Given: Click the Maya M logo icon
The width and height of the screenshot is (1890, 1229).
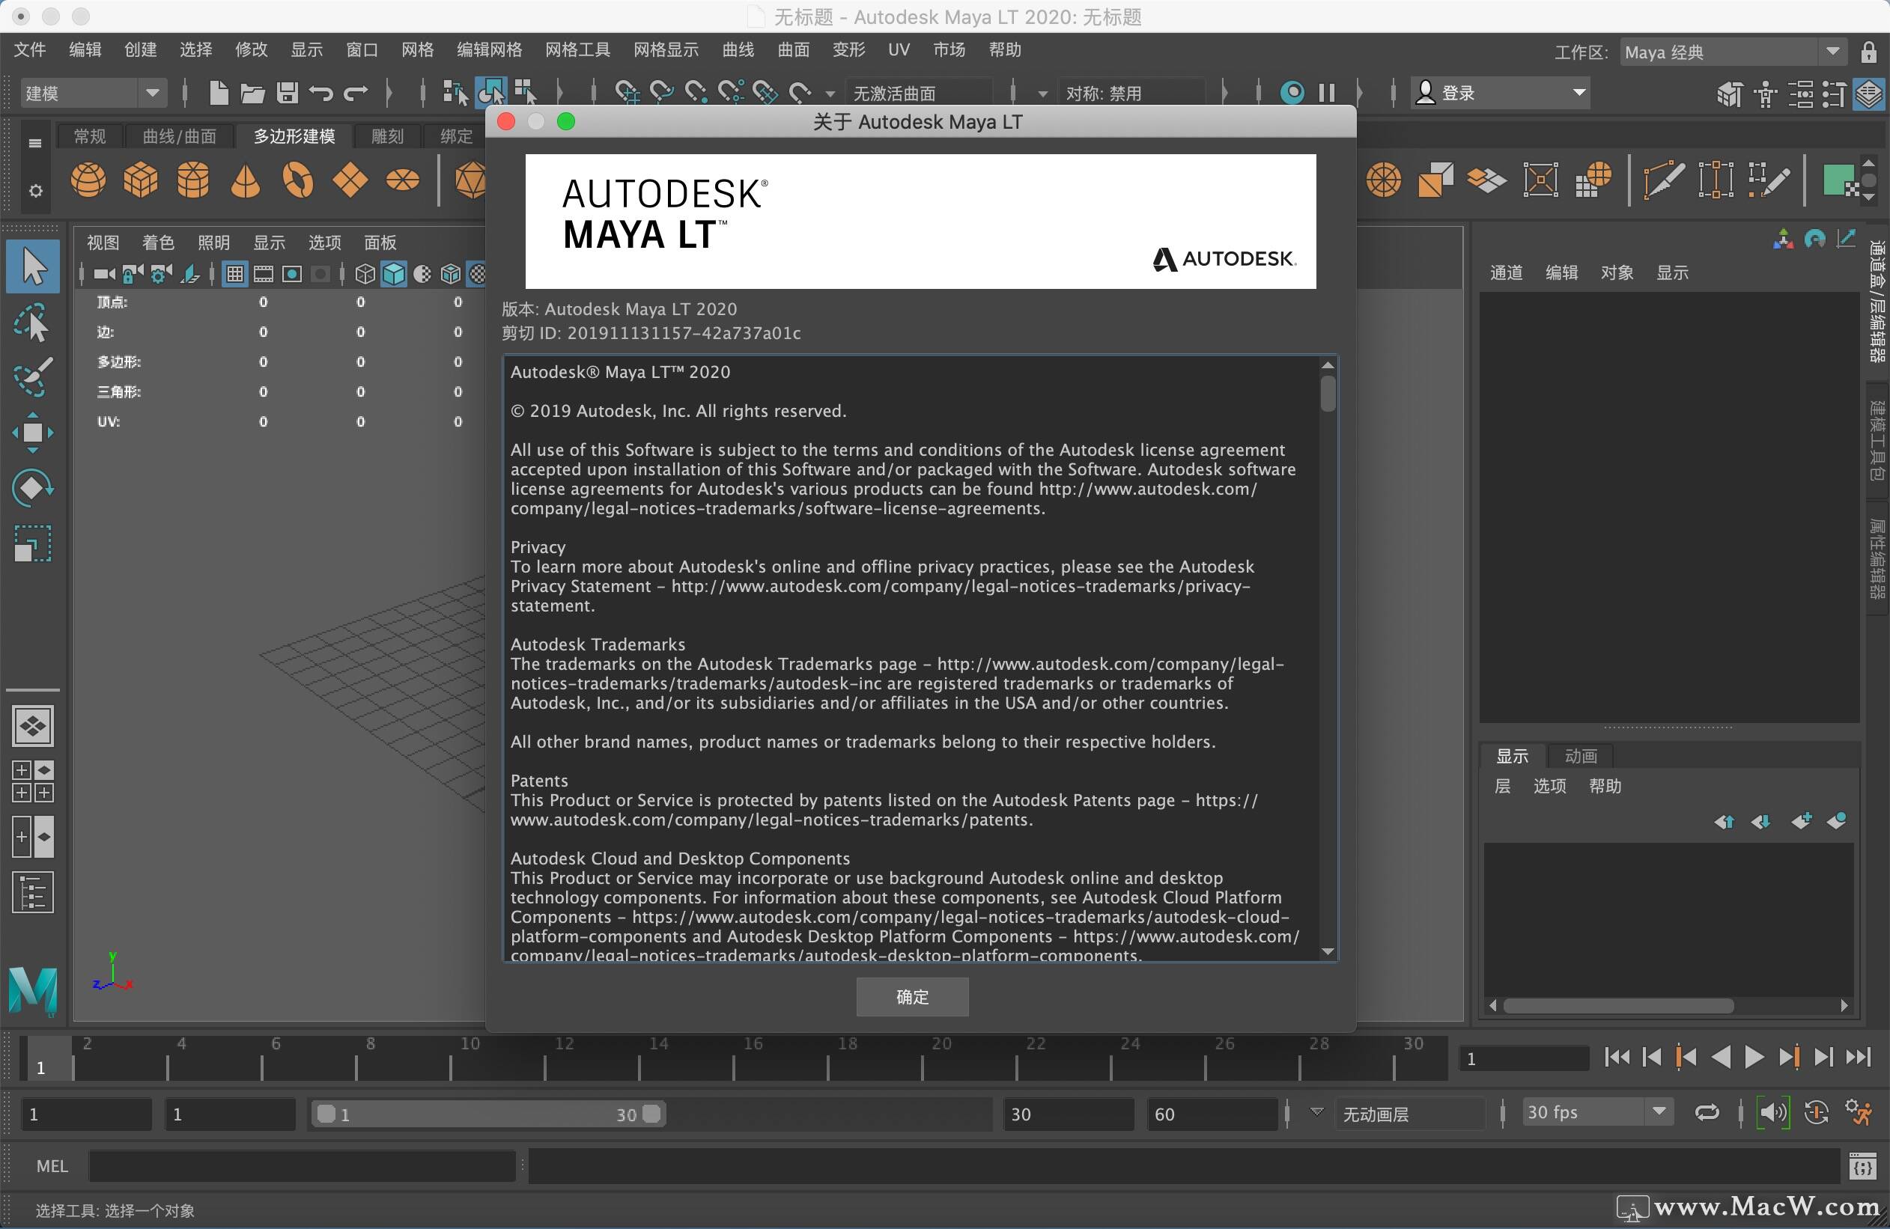Looking at the screenshot, I should [32, 990].
